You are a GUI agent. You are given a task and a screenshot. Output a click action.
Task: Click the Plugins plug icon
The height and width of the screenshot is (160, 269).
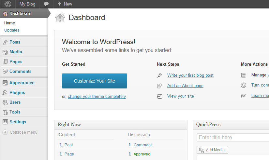5,92
